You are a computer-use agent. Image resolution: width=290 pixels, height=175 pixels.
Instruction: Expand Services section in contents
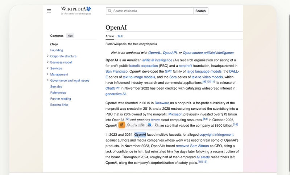coord(48,68)
